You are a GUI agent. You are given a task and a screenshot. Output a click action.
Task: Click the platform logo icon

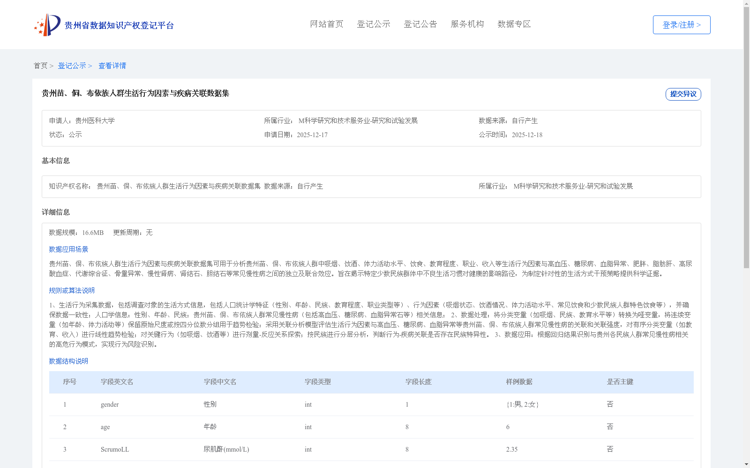(47, 25)
